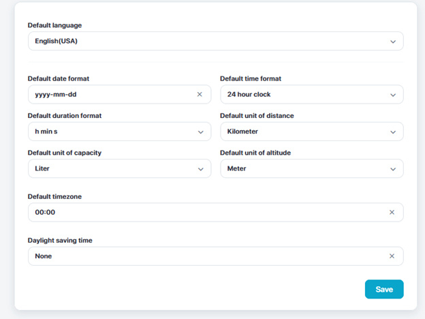Click the Daylight saving time field showing None
Image resolution: width=425 pixels, height=319 pixels.
click(x=204, y=256)
